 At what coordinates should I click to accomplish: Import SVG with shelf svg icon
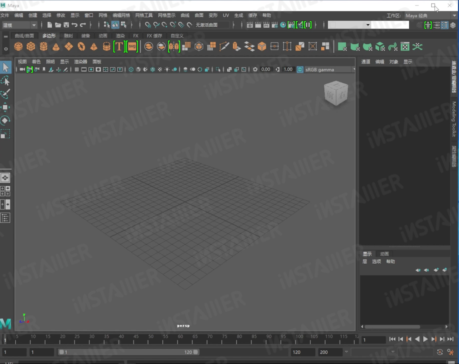click(132, 46)
